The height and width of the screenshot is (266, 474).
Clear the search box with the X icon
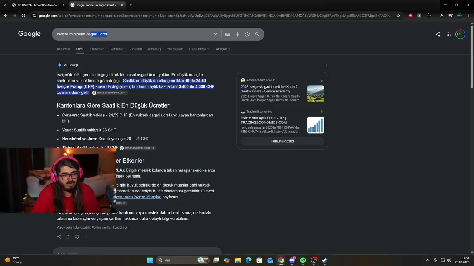216,34
